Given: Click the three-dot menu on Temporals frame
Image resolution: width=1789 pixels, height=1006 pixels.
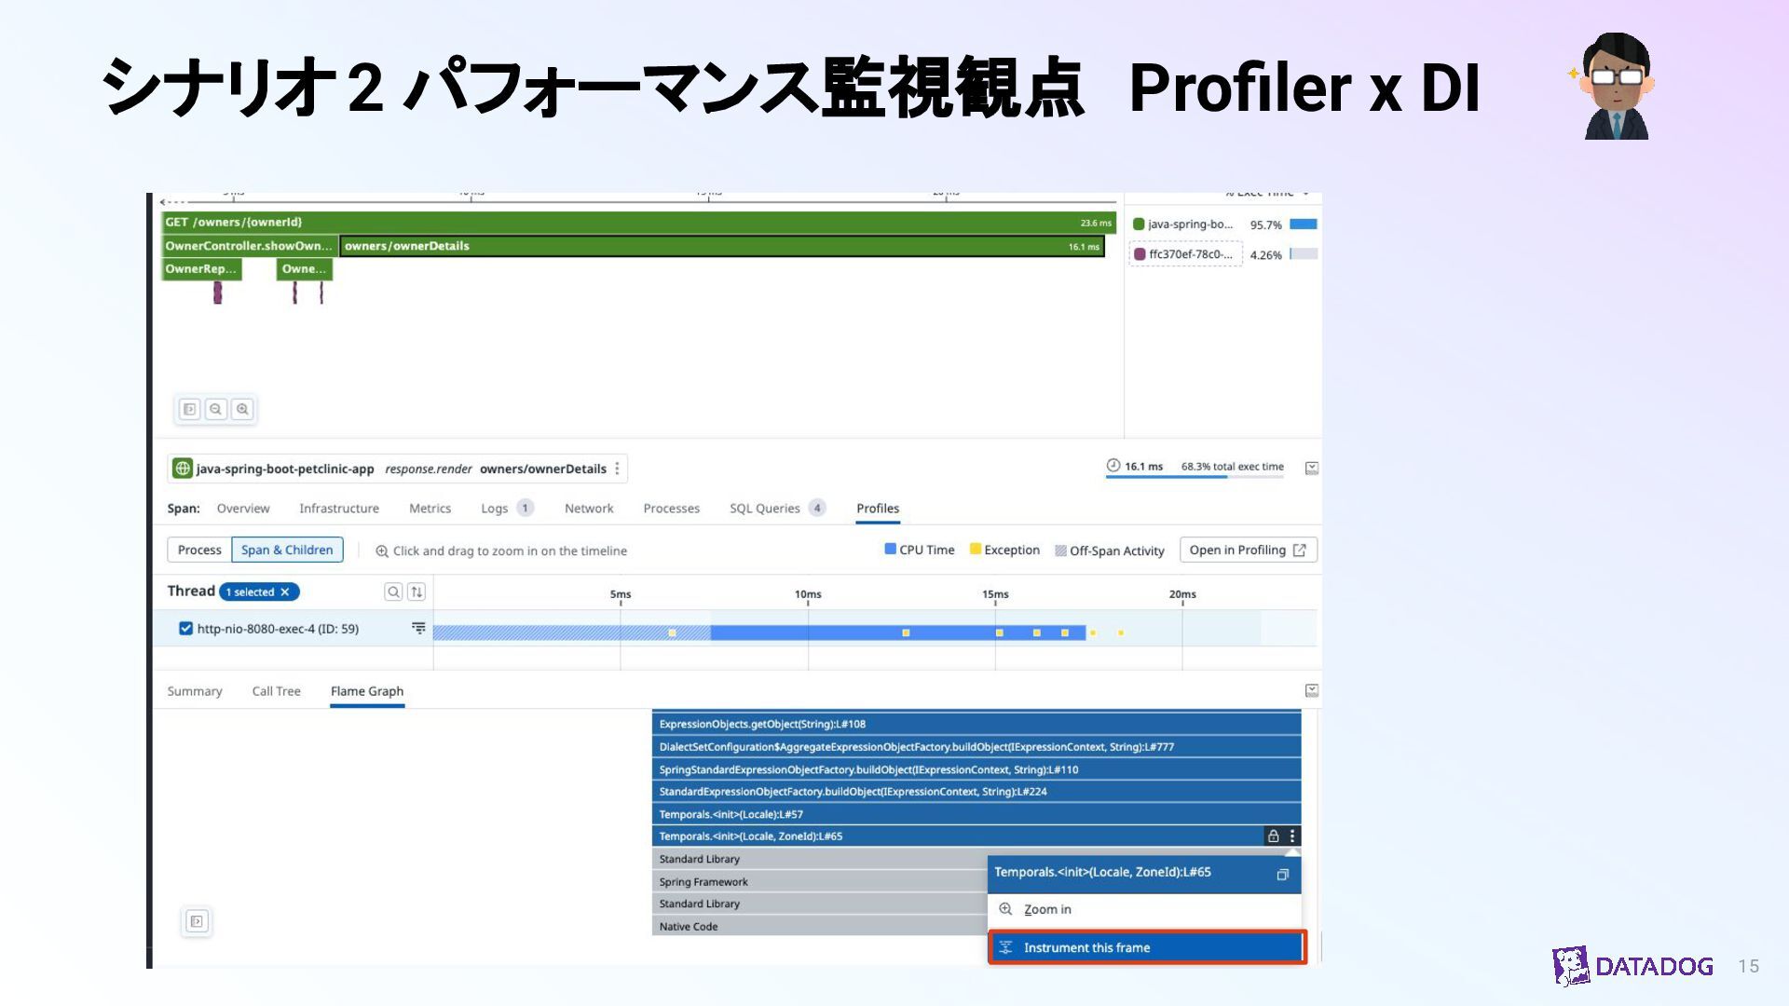Looking at the screenshot, I should tap(1292, 836).
